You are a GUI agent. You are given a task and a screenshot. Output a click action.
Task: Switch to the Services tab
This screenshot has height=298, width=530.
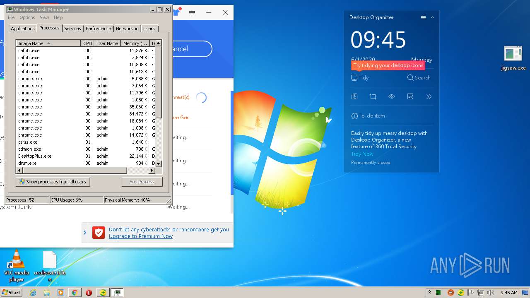(x=72, y=29)
